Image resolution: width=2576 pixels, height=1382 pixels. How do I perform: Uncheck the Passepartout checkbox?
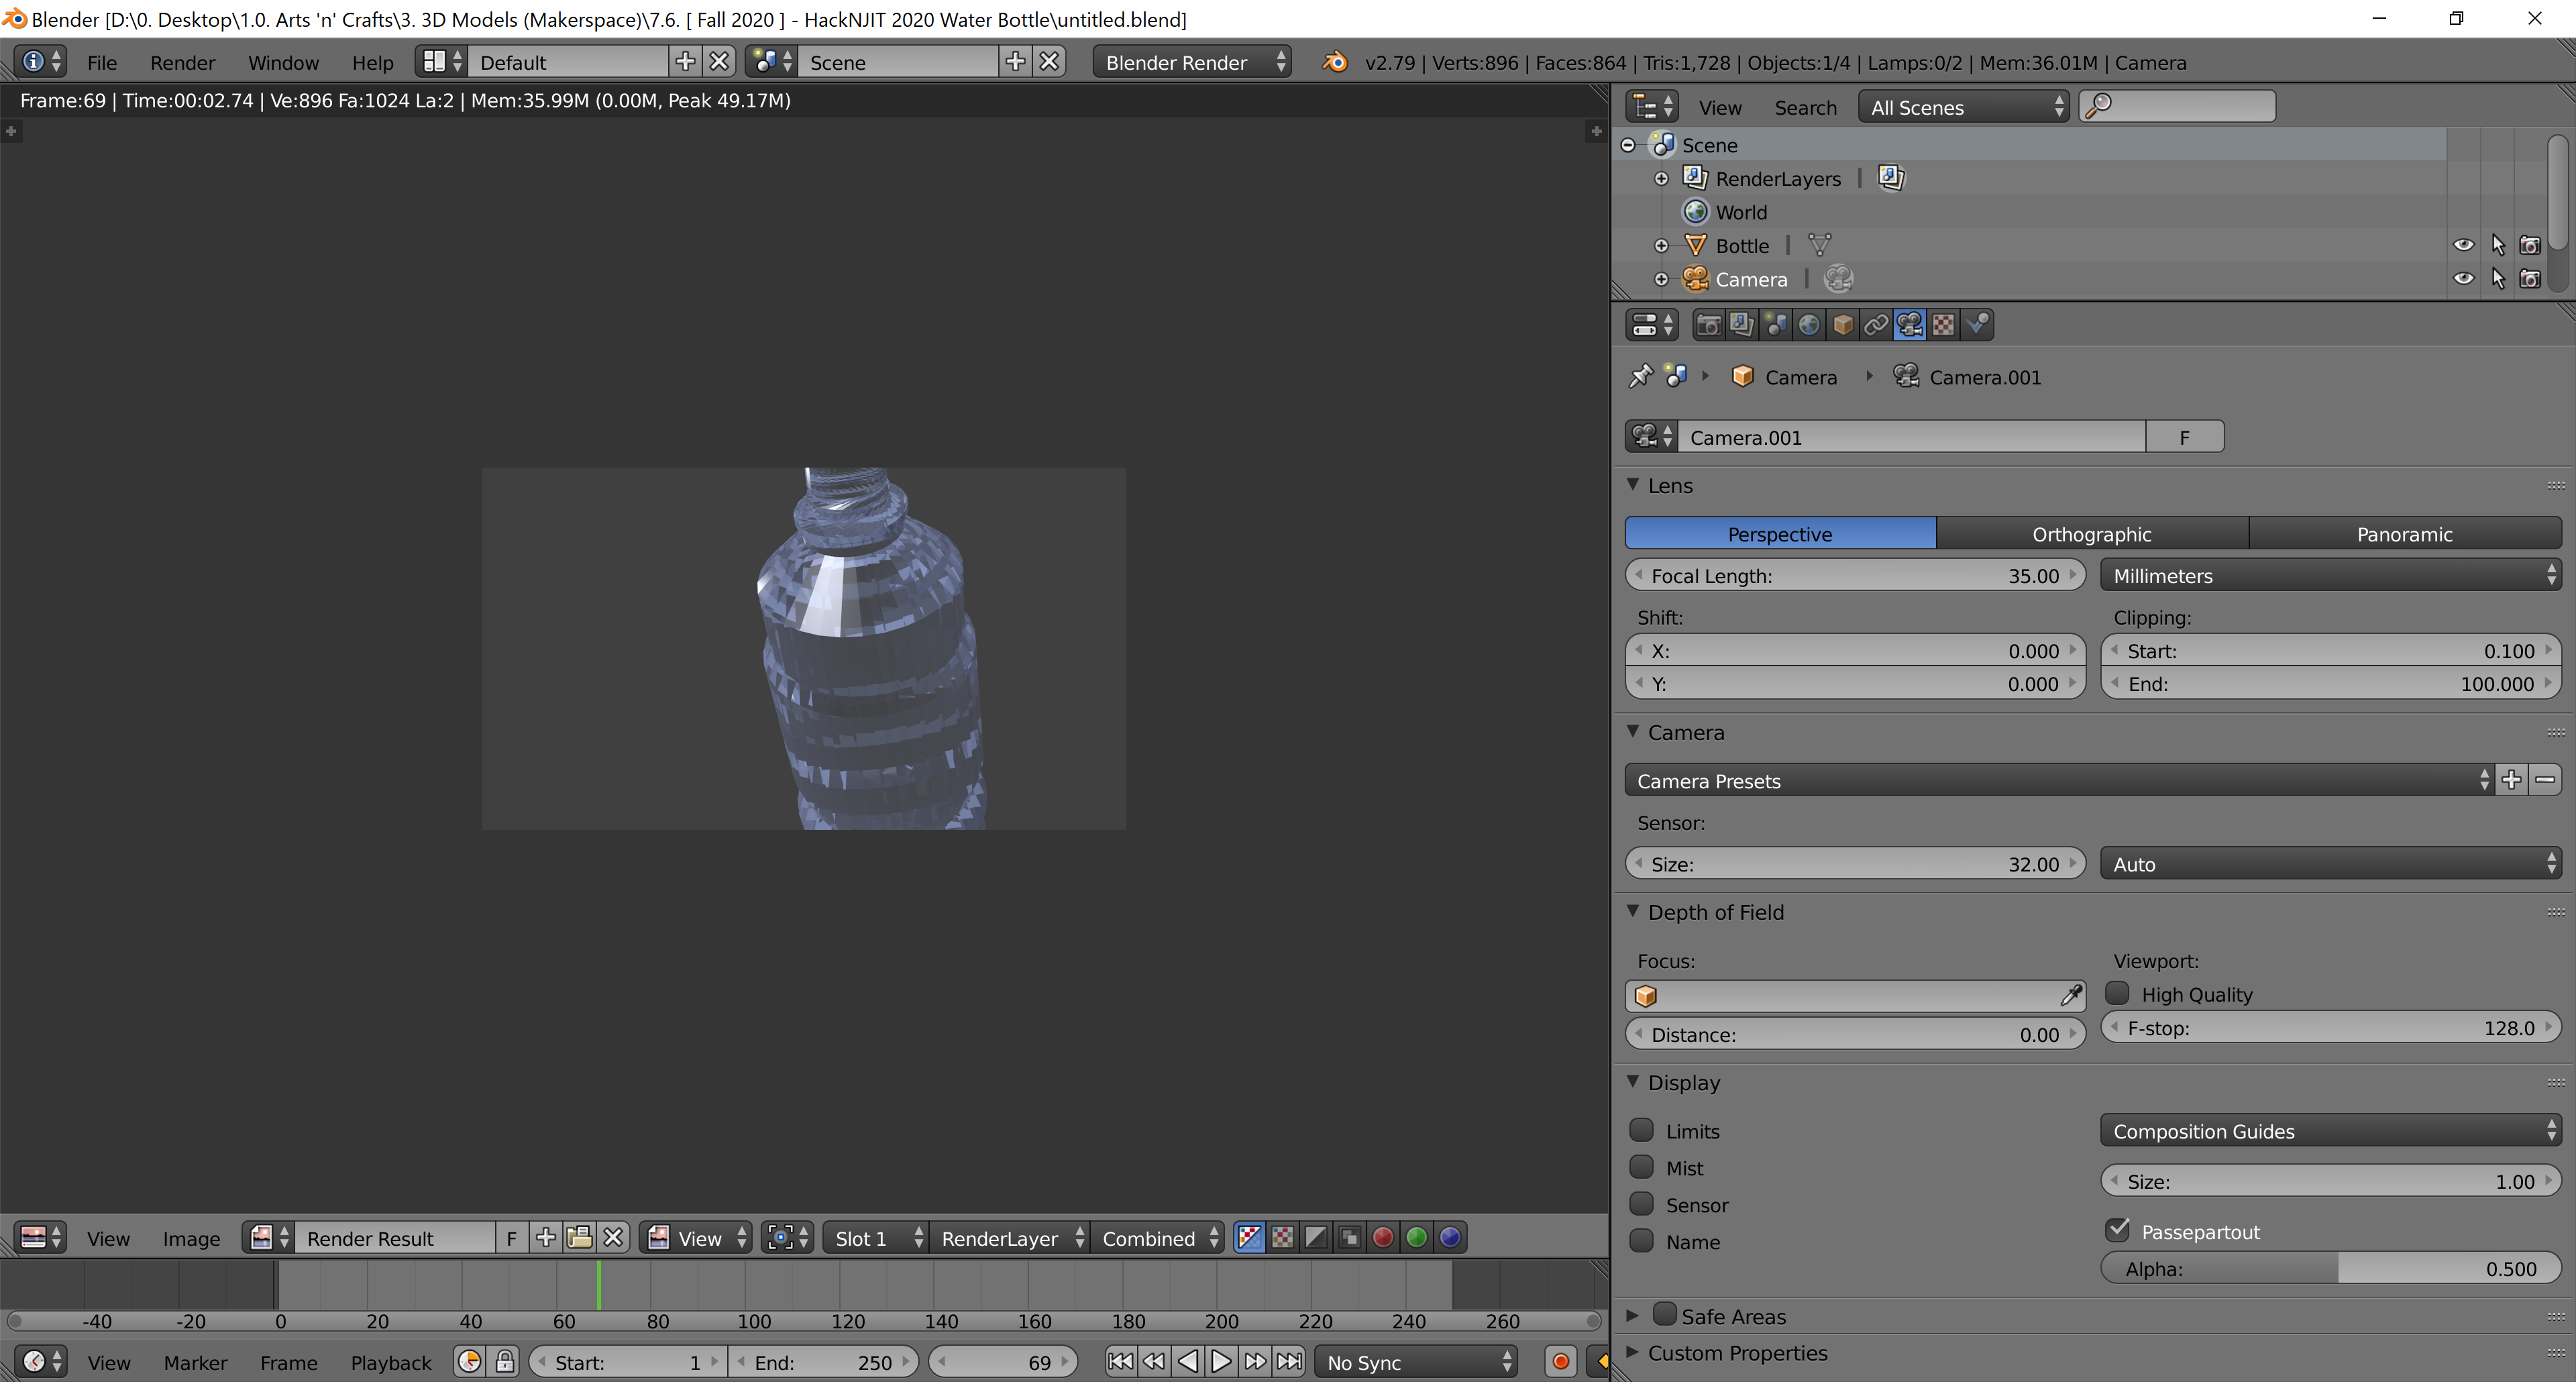[2117, 1230]
